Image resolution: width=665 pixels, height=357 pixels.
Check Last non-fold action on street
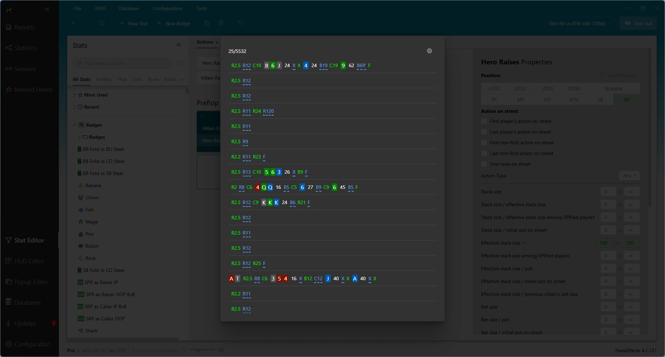point(484,153)
